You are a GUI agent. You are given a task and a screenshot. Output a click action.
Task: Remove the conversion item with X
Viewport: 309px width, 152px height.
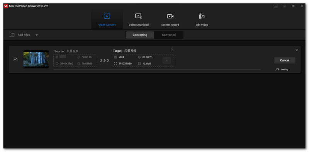pos(297,50)
